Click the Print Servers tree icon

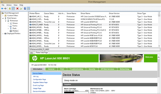pyautogui.click(x=5, y=18)
